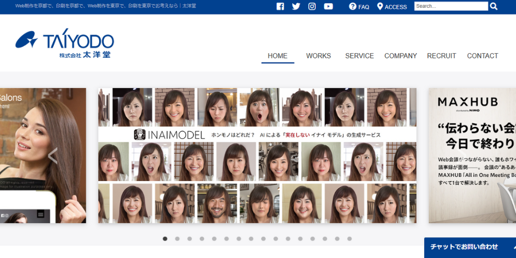
Task: Focus the Search text field
Action: (450, 6)
